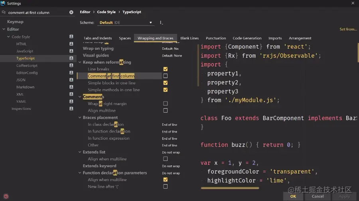Collapse the Code Style tree node

[x=8, y=37]
